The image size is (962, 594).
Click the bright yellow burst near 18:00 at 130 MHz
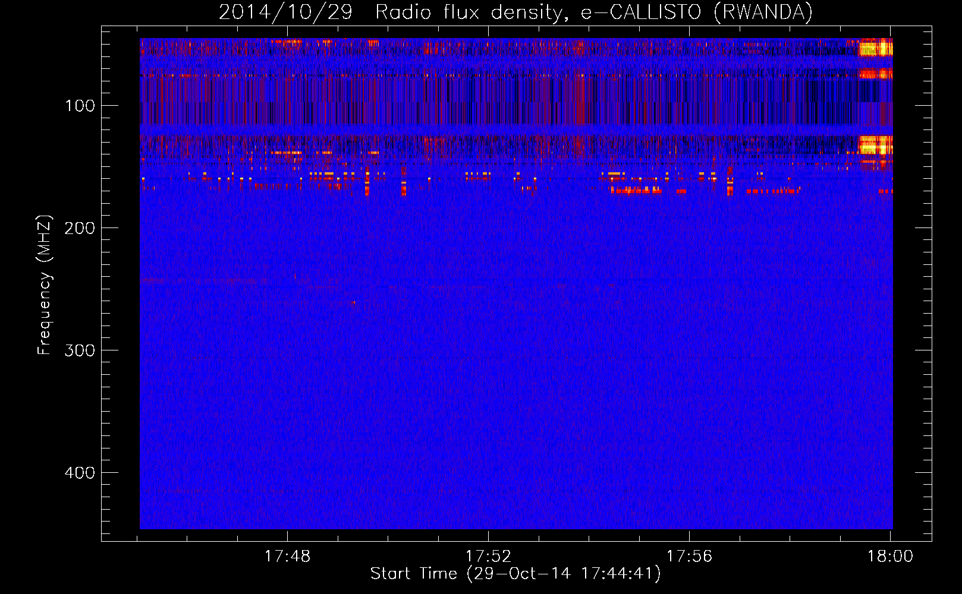[x=876, y=145]
